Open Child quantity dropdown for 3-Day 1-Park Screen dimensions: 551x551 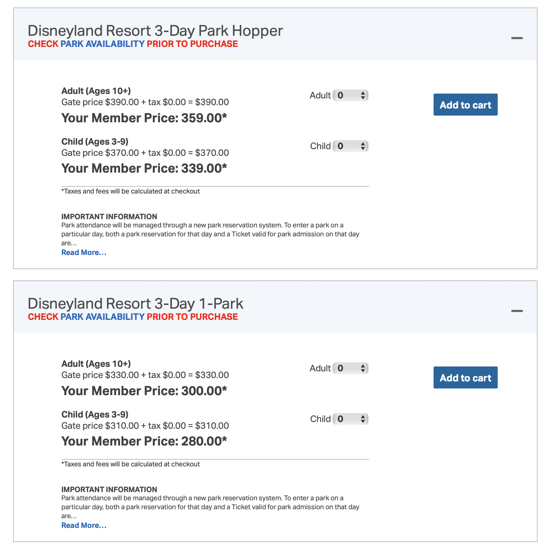coord(350,419)
